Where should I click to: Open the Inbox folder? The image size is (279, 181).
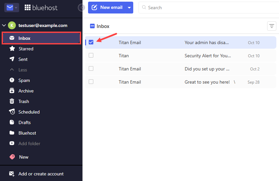point(41,38)
